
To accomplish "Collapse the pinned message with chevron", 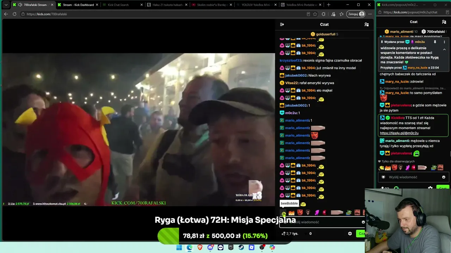I will (x=444, y=50).
